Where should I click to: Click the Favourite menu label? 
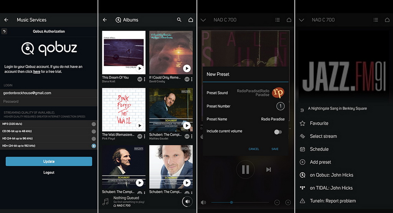[x=319, y=123]
